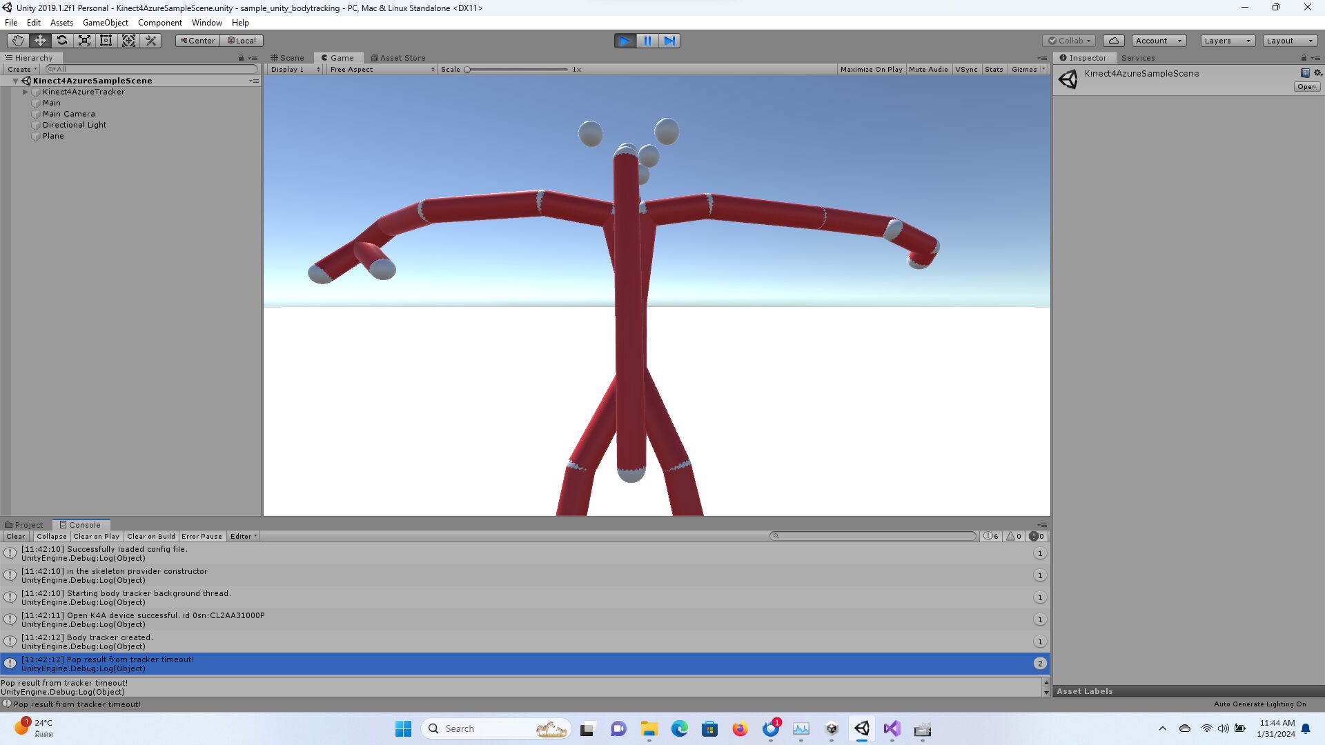Open Inspector settings gear icon
The width and height of the screenshot is (1325, 745).
pos(1317,73)
